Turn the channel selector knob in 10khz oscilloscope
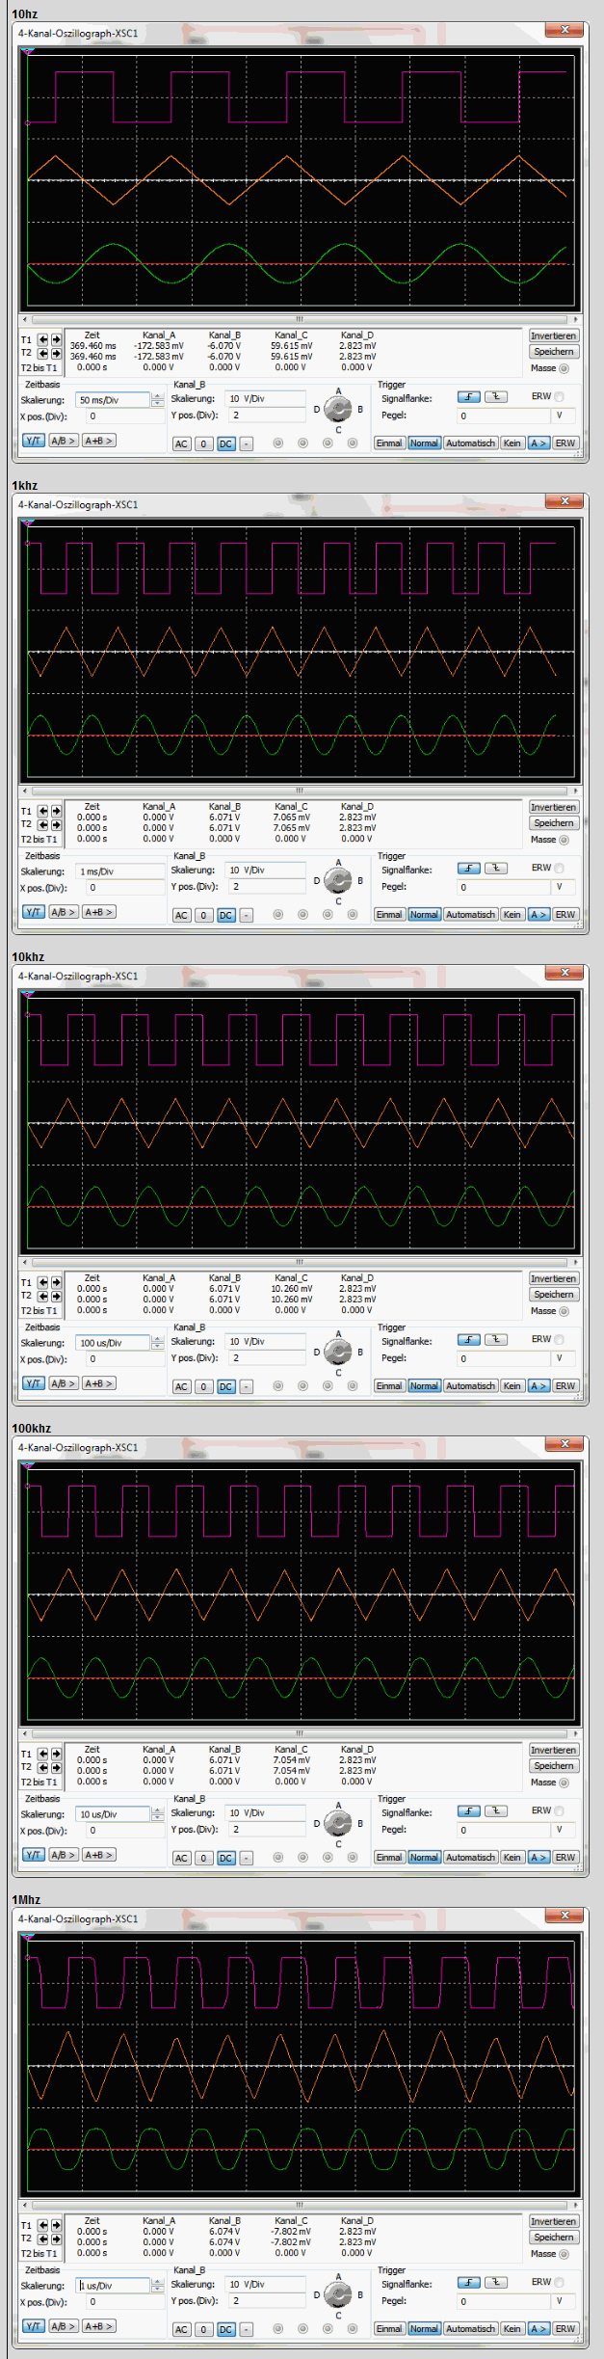 [x=338, y=1352]
